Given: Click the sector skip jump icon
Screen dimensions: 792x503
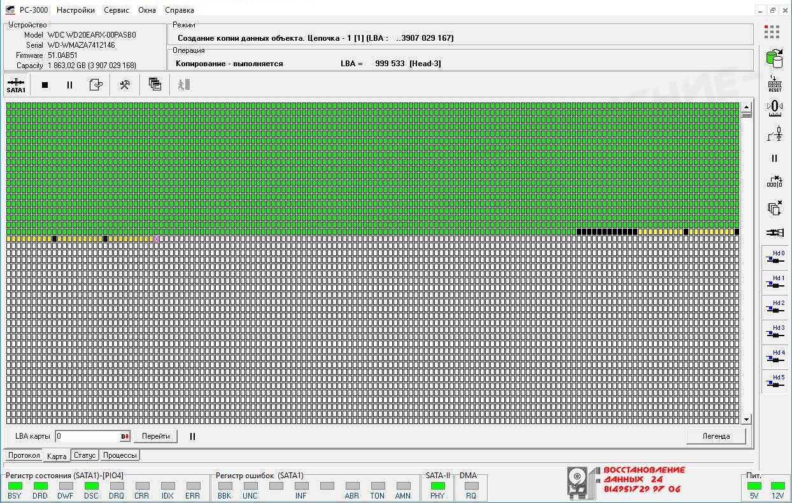Looking at the screenshot, I should (774, 182).
